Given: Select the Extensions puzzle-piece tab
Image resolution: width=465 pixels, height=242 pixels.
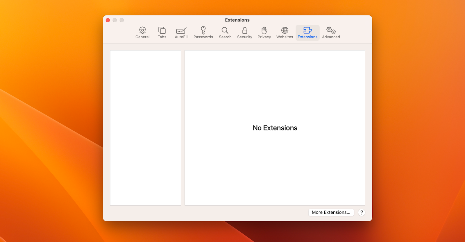Looking at the screenshot, I should tap(307, 33).
